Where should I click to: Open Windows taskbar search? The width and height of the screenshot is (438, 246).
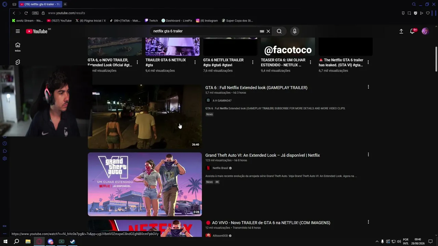(16, 242)
